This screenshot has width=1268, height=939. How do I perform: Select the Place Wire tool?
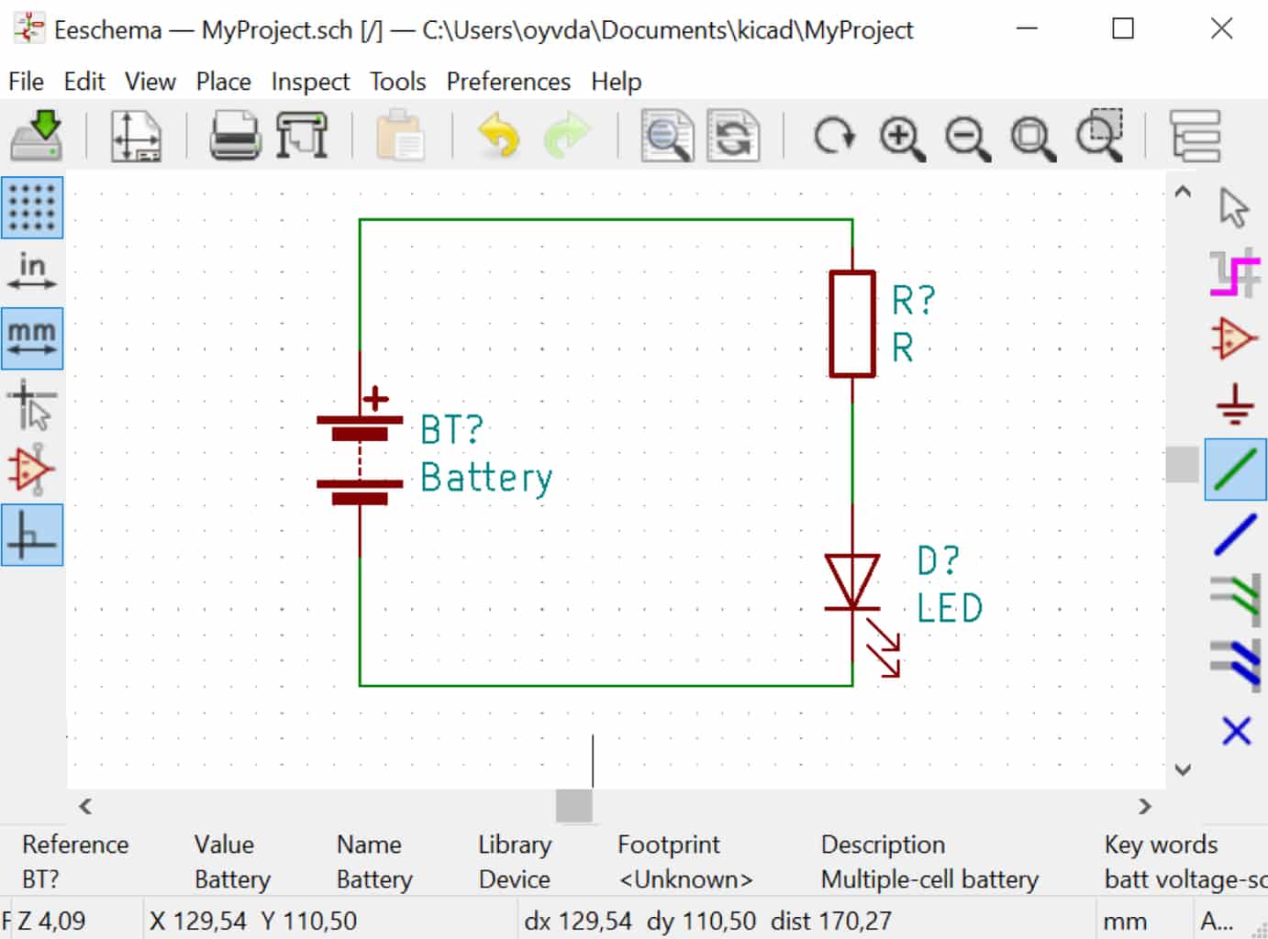click(x=1236, y=469)
